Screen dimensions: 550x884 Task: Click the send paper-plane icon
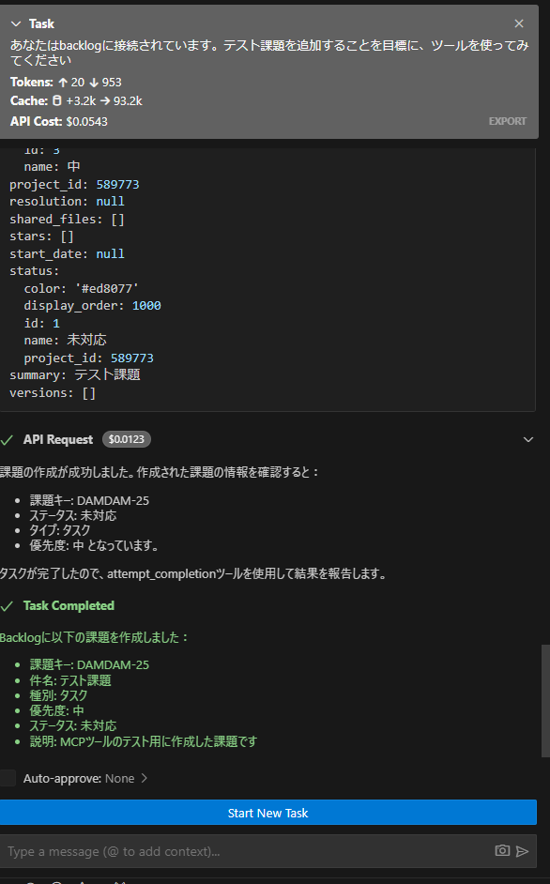coord(525,851)
